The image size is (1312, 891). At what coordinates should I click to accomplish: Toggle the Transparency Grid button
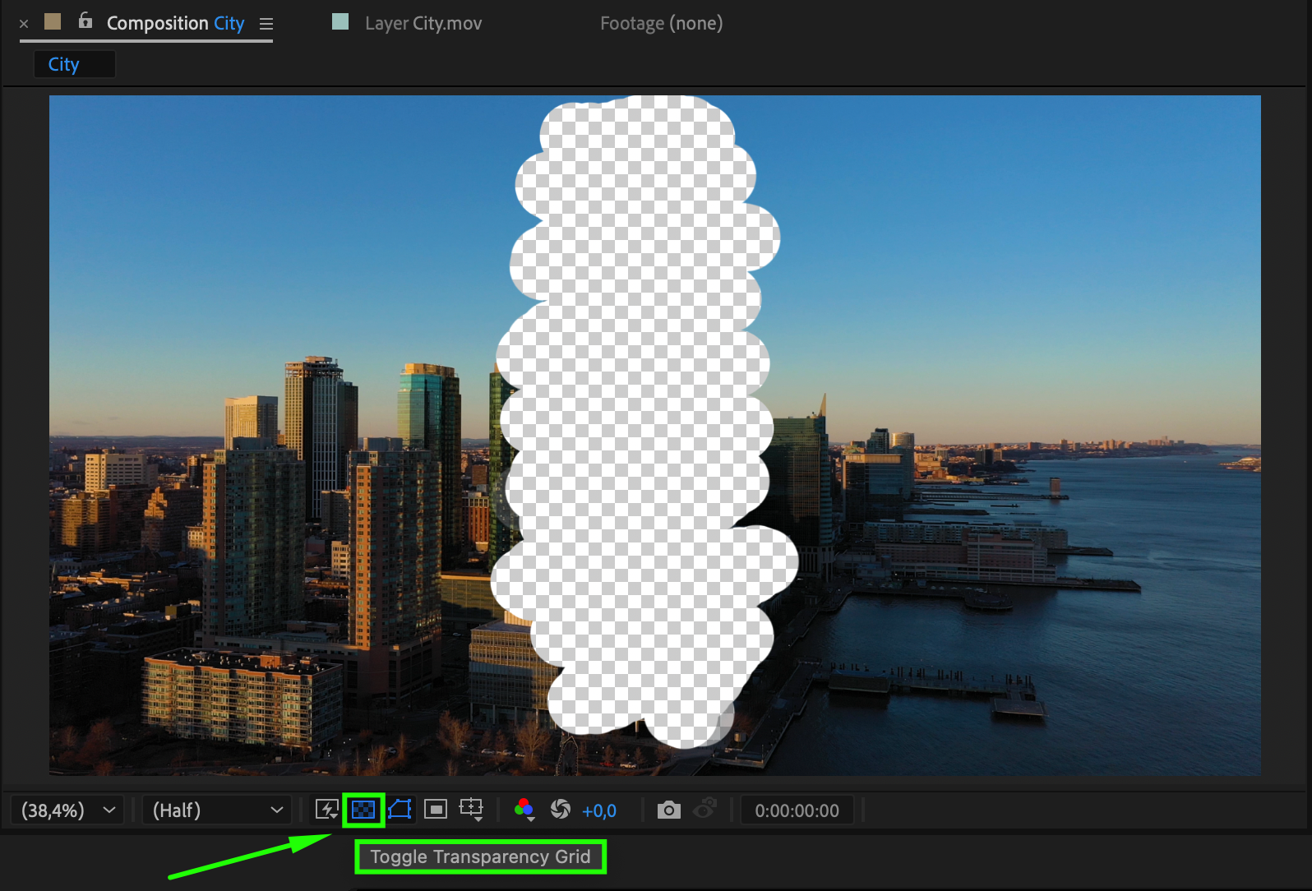pos(363,810)
